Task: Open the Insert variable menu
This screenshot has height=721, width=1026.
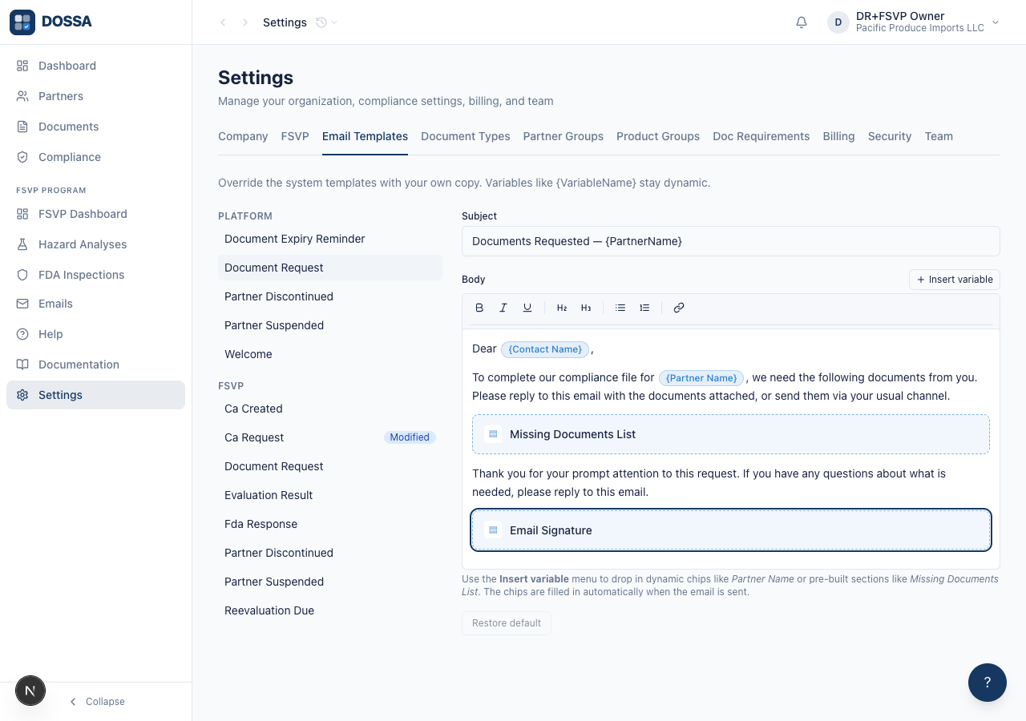Action: [x=955, y=280]
